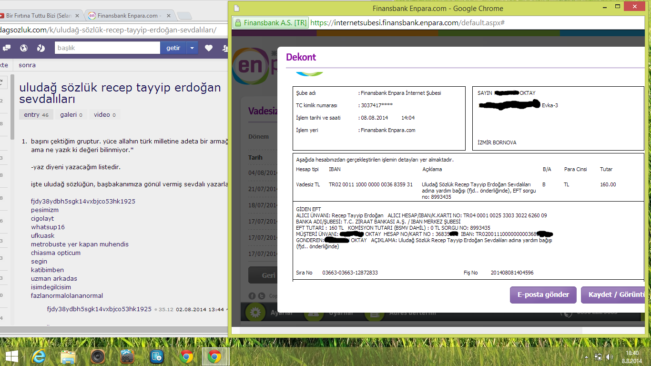Open the 'galeri 0' tab
Screen dimensions: 651x366
click(71, 114)
